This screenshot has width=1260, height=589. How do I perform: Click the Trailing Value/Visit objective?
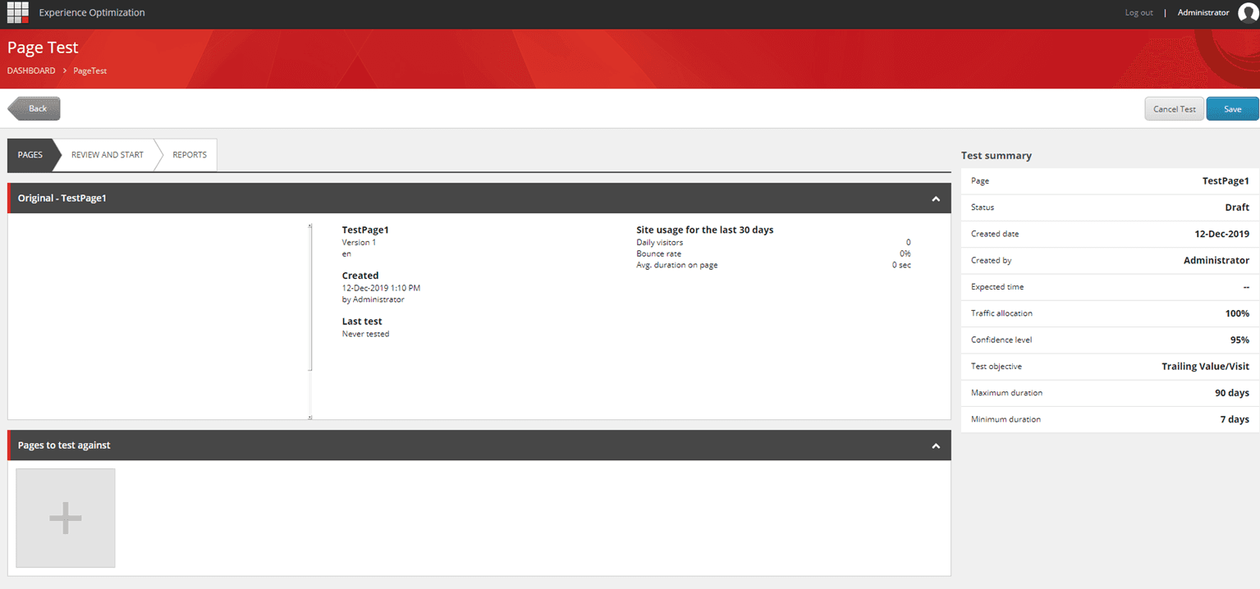coord(1205,367)
